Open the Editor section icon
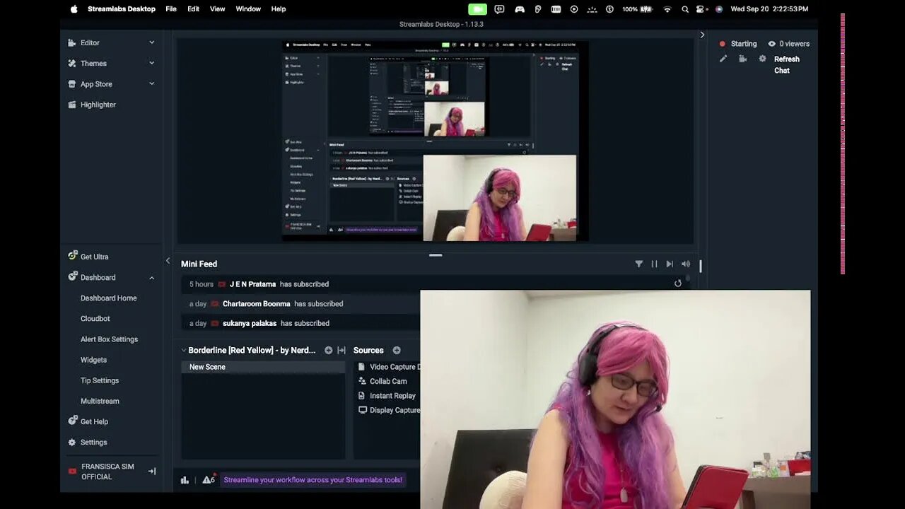The height and width of the screenshot is (509, 905). (x=72, y=42)
